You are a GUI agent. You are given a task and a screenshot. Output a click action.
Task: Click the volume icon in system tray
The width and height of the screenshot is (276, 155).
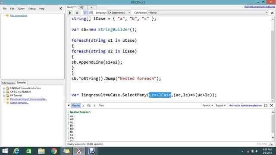[x=257, y=151]
